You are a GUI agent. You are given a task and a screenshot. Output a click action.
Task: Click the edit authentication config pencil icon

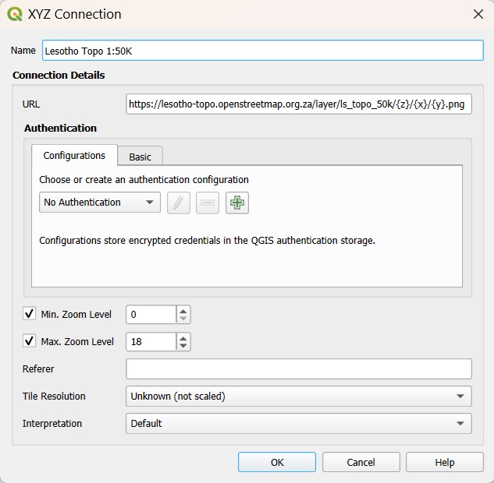coord(178,203)
